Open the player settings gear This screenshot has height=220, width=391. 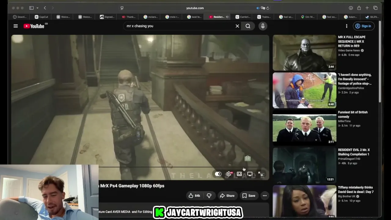(229, 174)
